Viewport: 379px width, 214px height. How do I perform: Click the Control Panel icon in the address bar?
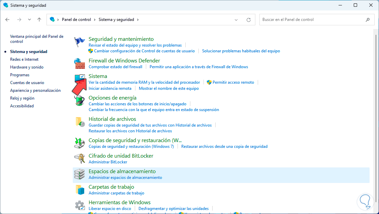[52, 19]
